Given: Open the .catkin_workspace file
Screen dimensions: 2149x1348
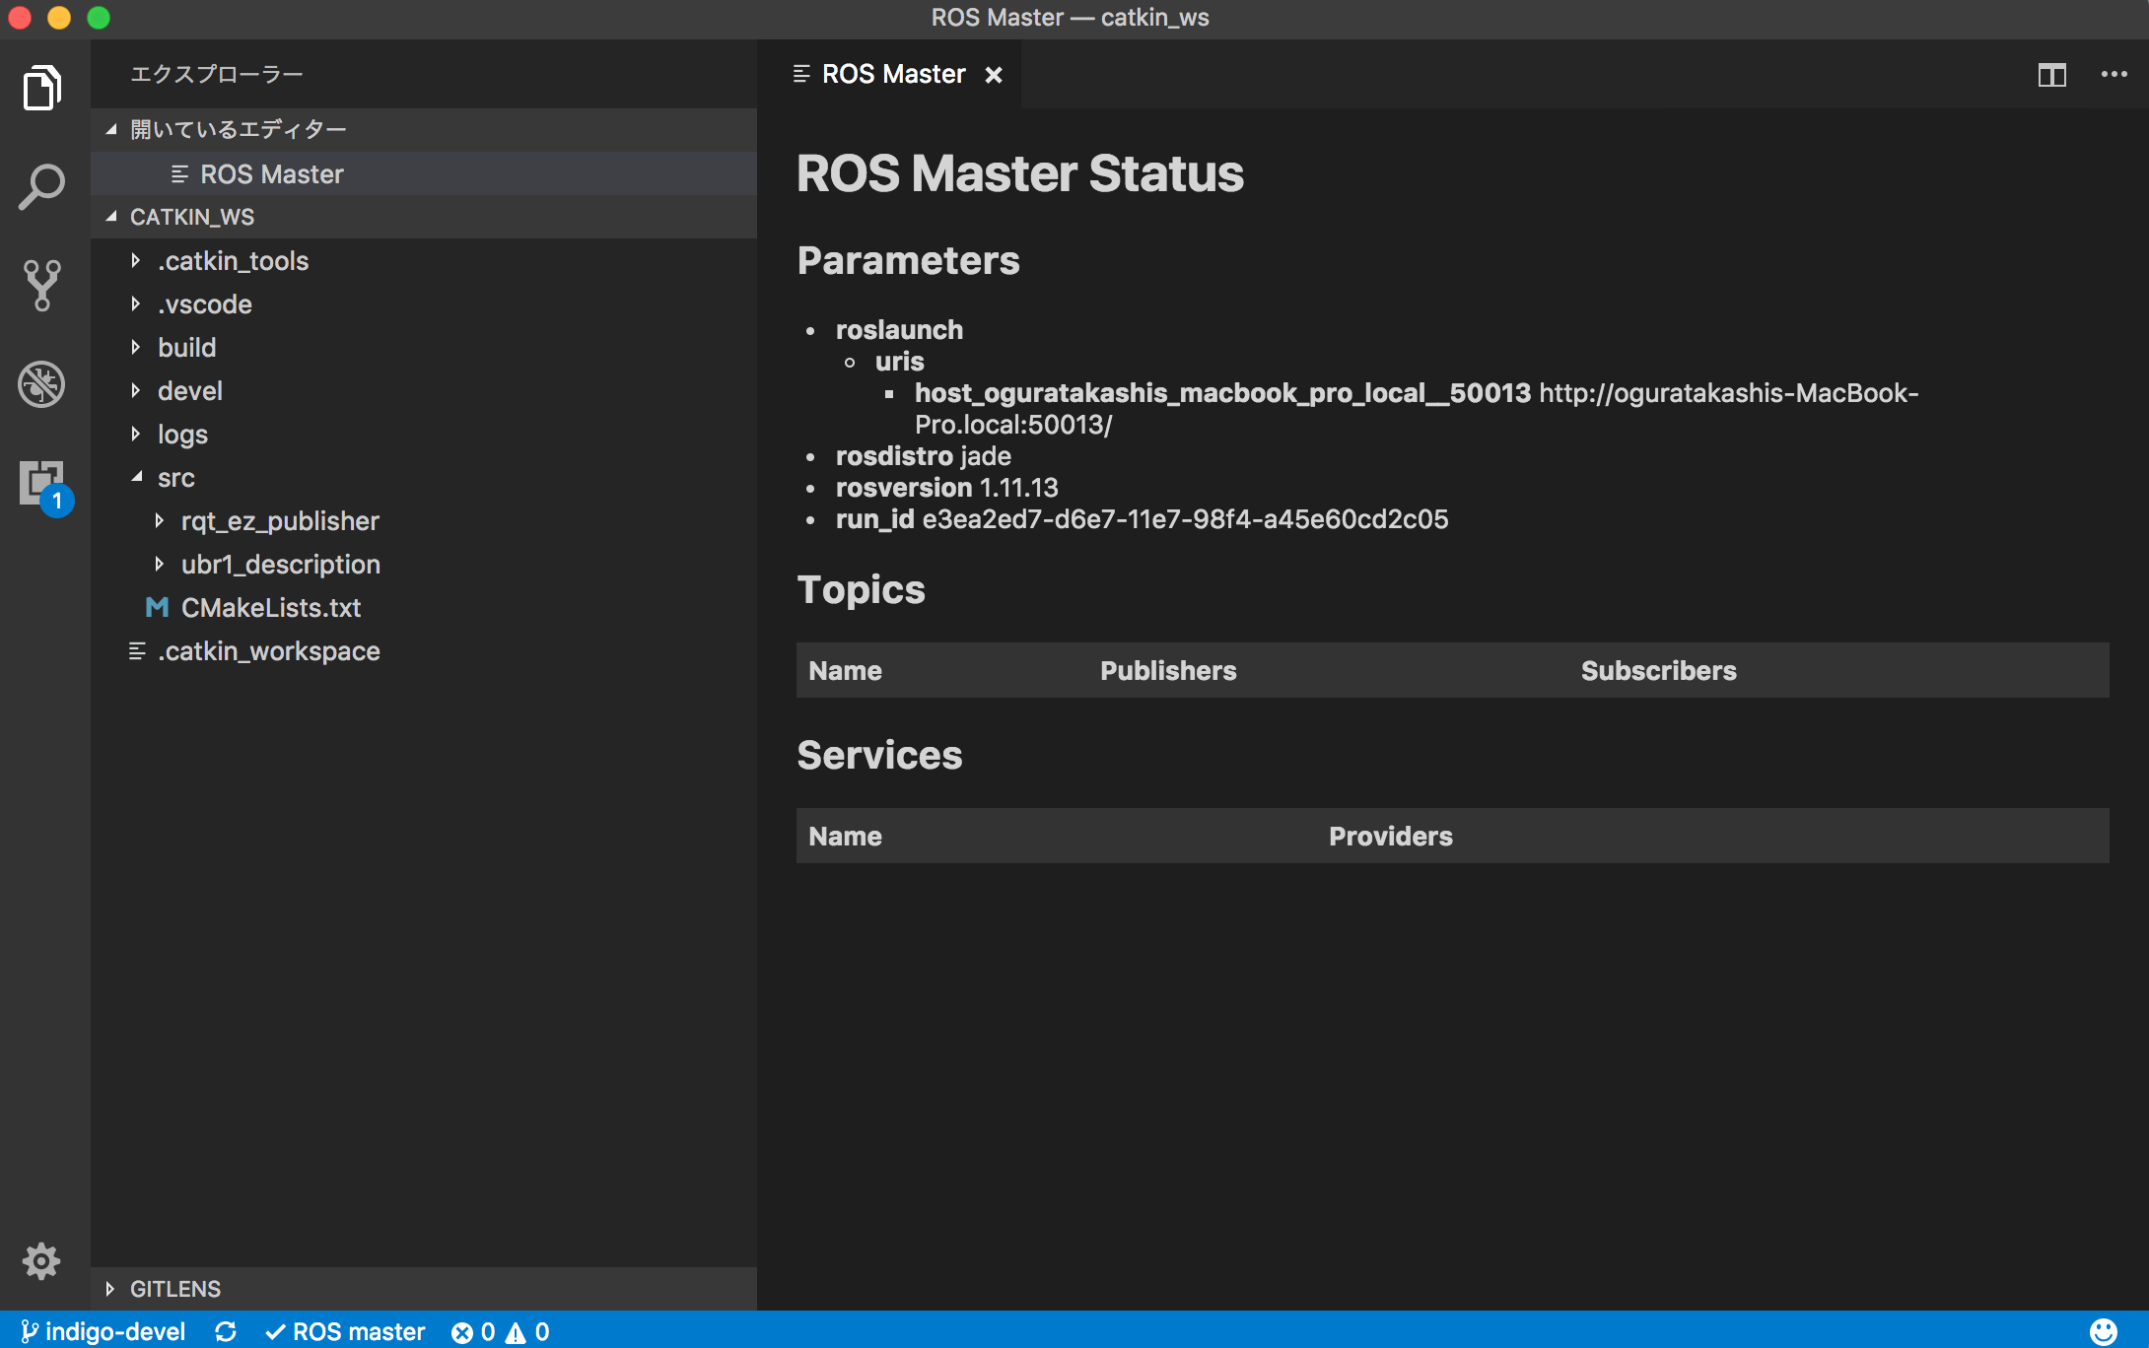Looking at the screenshot, I should [x=424, y=650].
